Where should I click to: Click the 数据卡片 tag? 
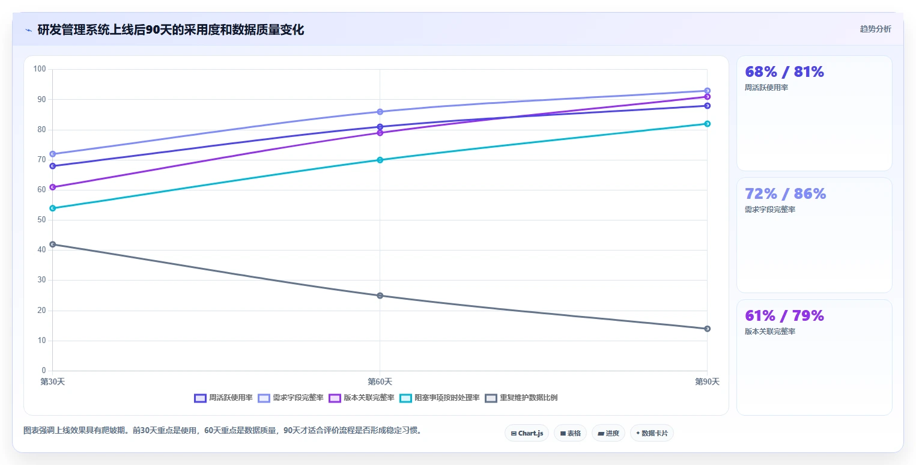[x=652, y=433]
